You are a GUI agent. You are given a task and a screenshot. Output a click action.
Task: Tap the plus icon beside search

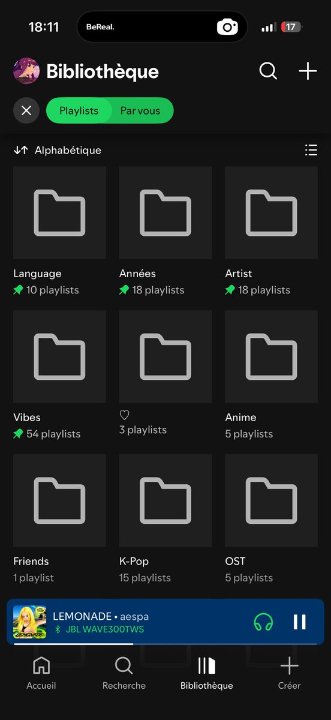click(308, 71)
